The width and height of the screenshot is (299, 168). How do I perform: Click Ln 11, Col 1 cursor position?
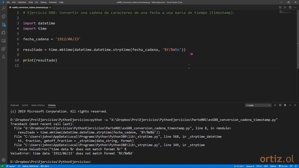coord(239,166)
